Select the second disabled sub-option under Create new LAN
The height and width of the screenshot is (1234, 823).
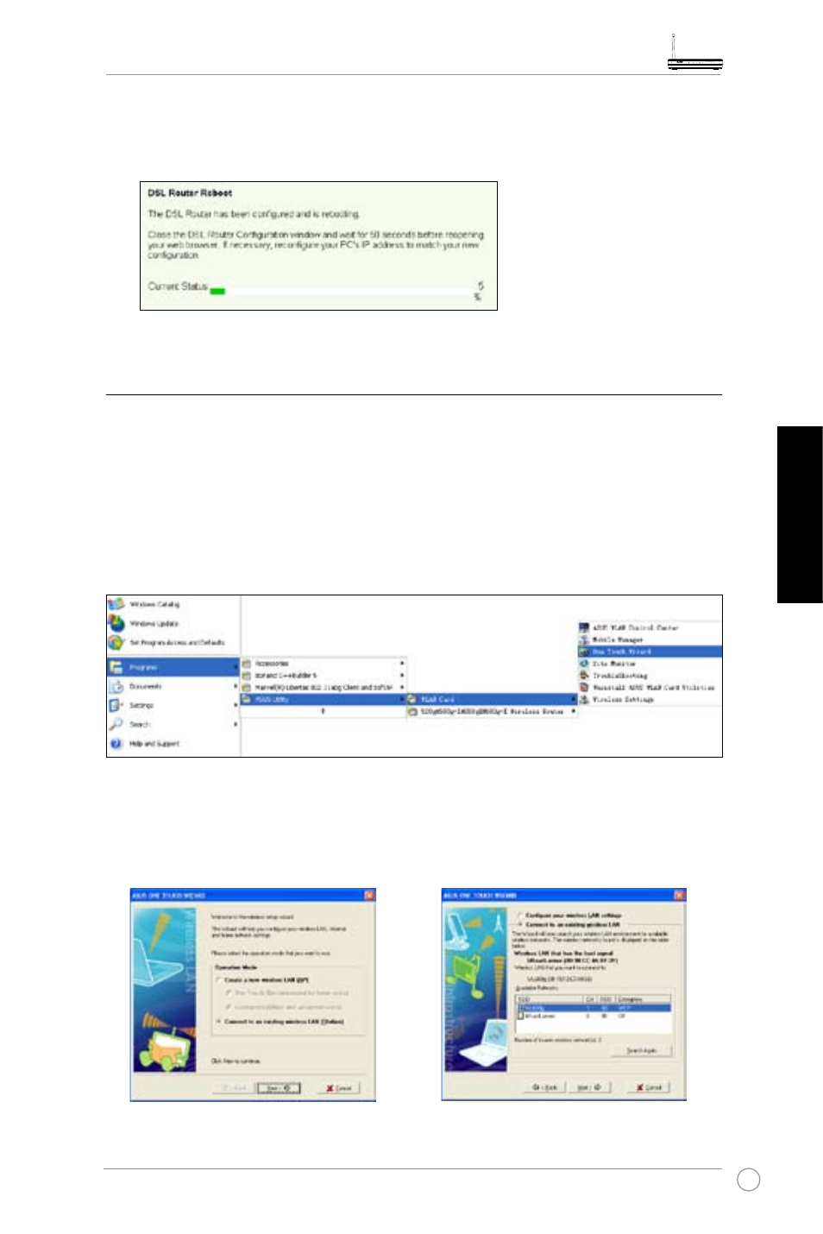229,1007
